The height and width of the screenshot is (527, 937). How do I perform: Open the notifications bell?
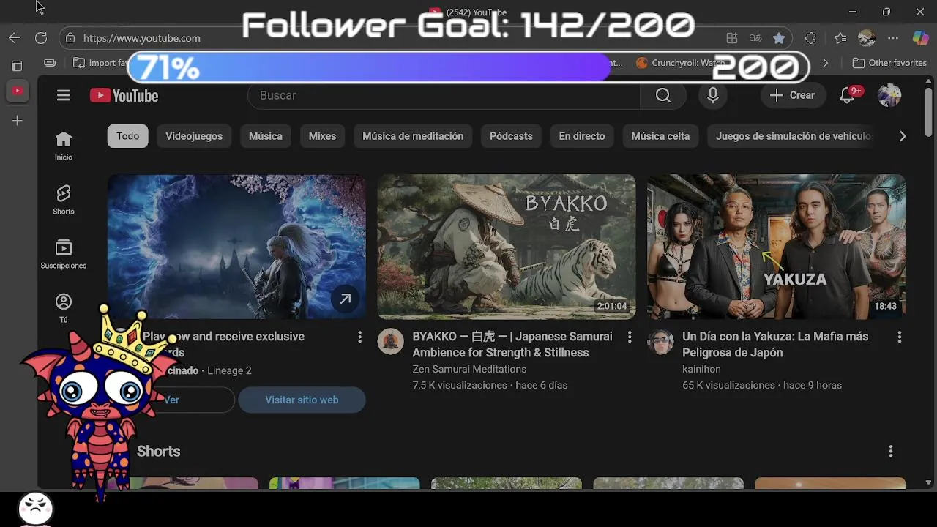(x=848, y=95)
